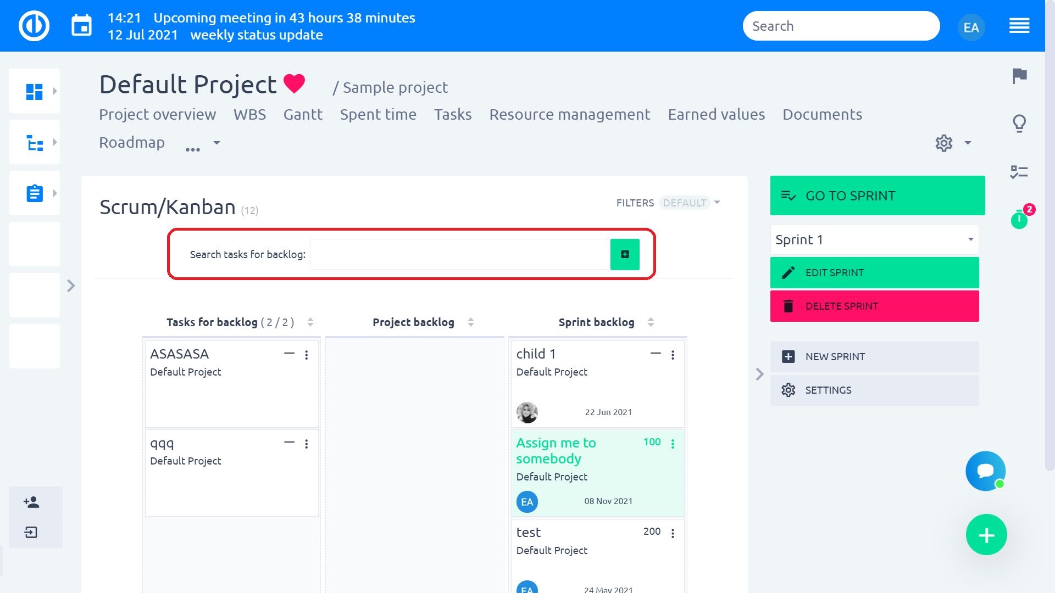Click the weekly status update meeting text
Viewport: 1055px width, 593px height.
click(x=257, y=35)
